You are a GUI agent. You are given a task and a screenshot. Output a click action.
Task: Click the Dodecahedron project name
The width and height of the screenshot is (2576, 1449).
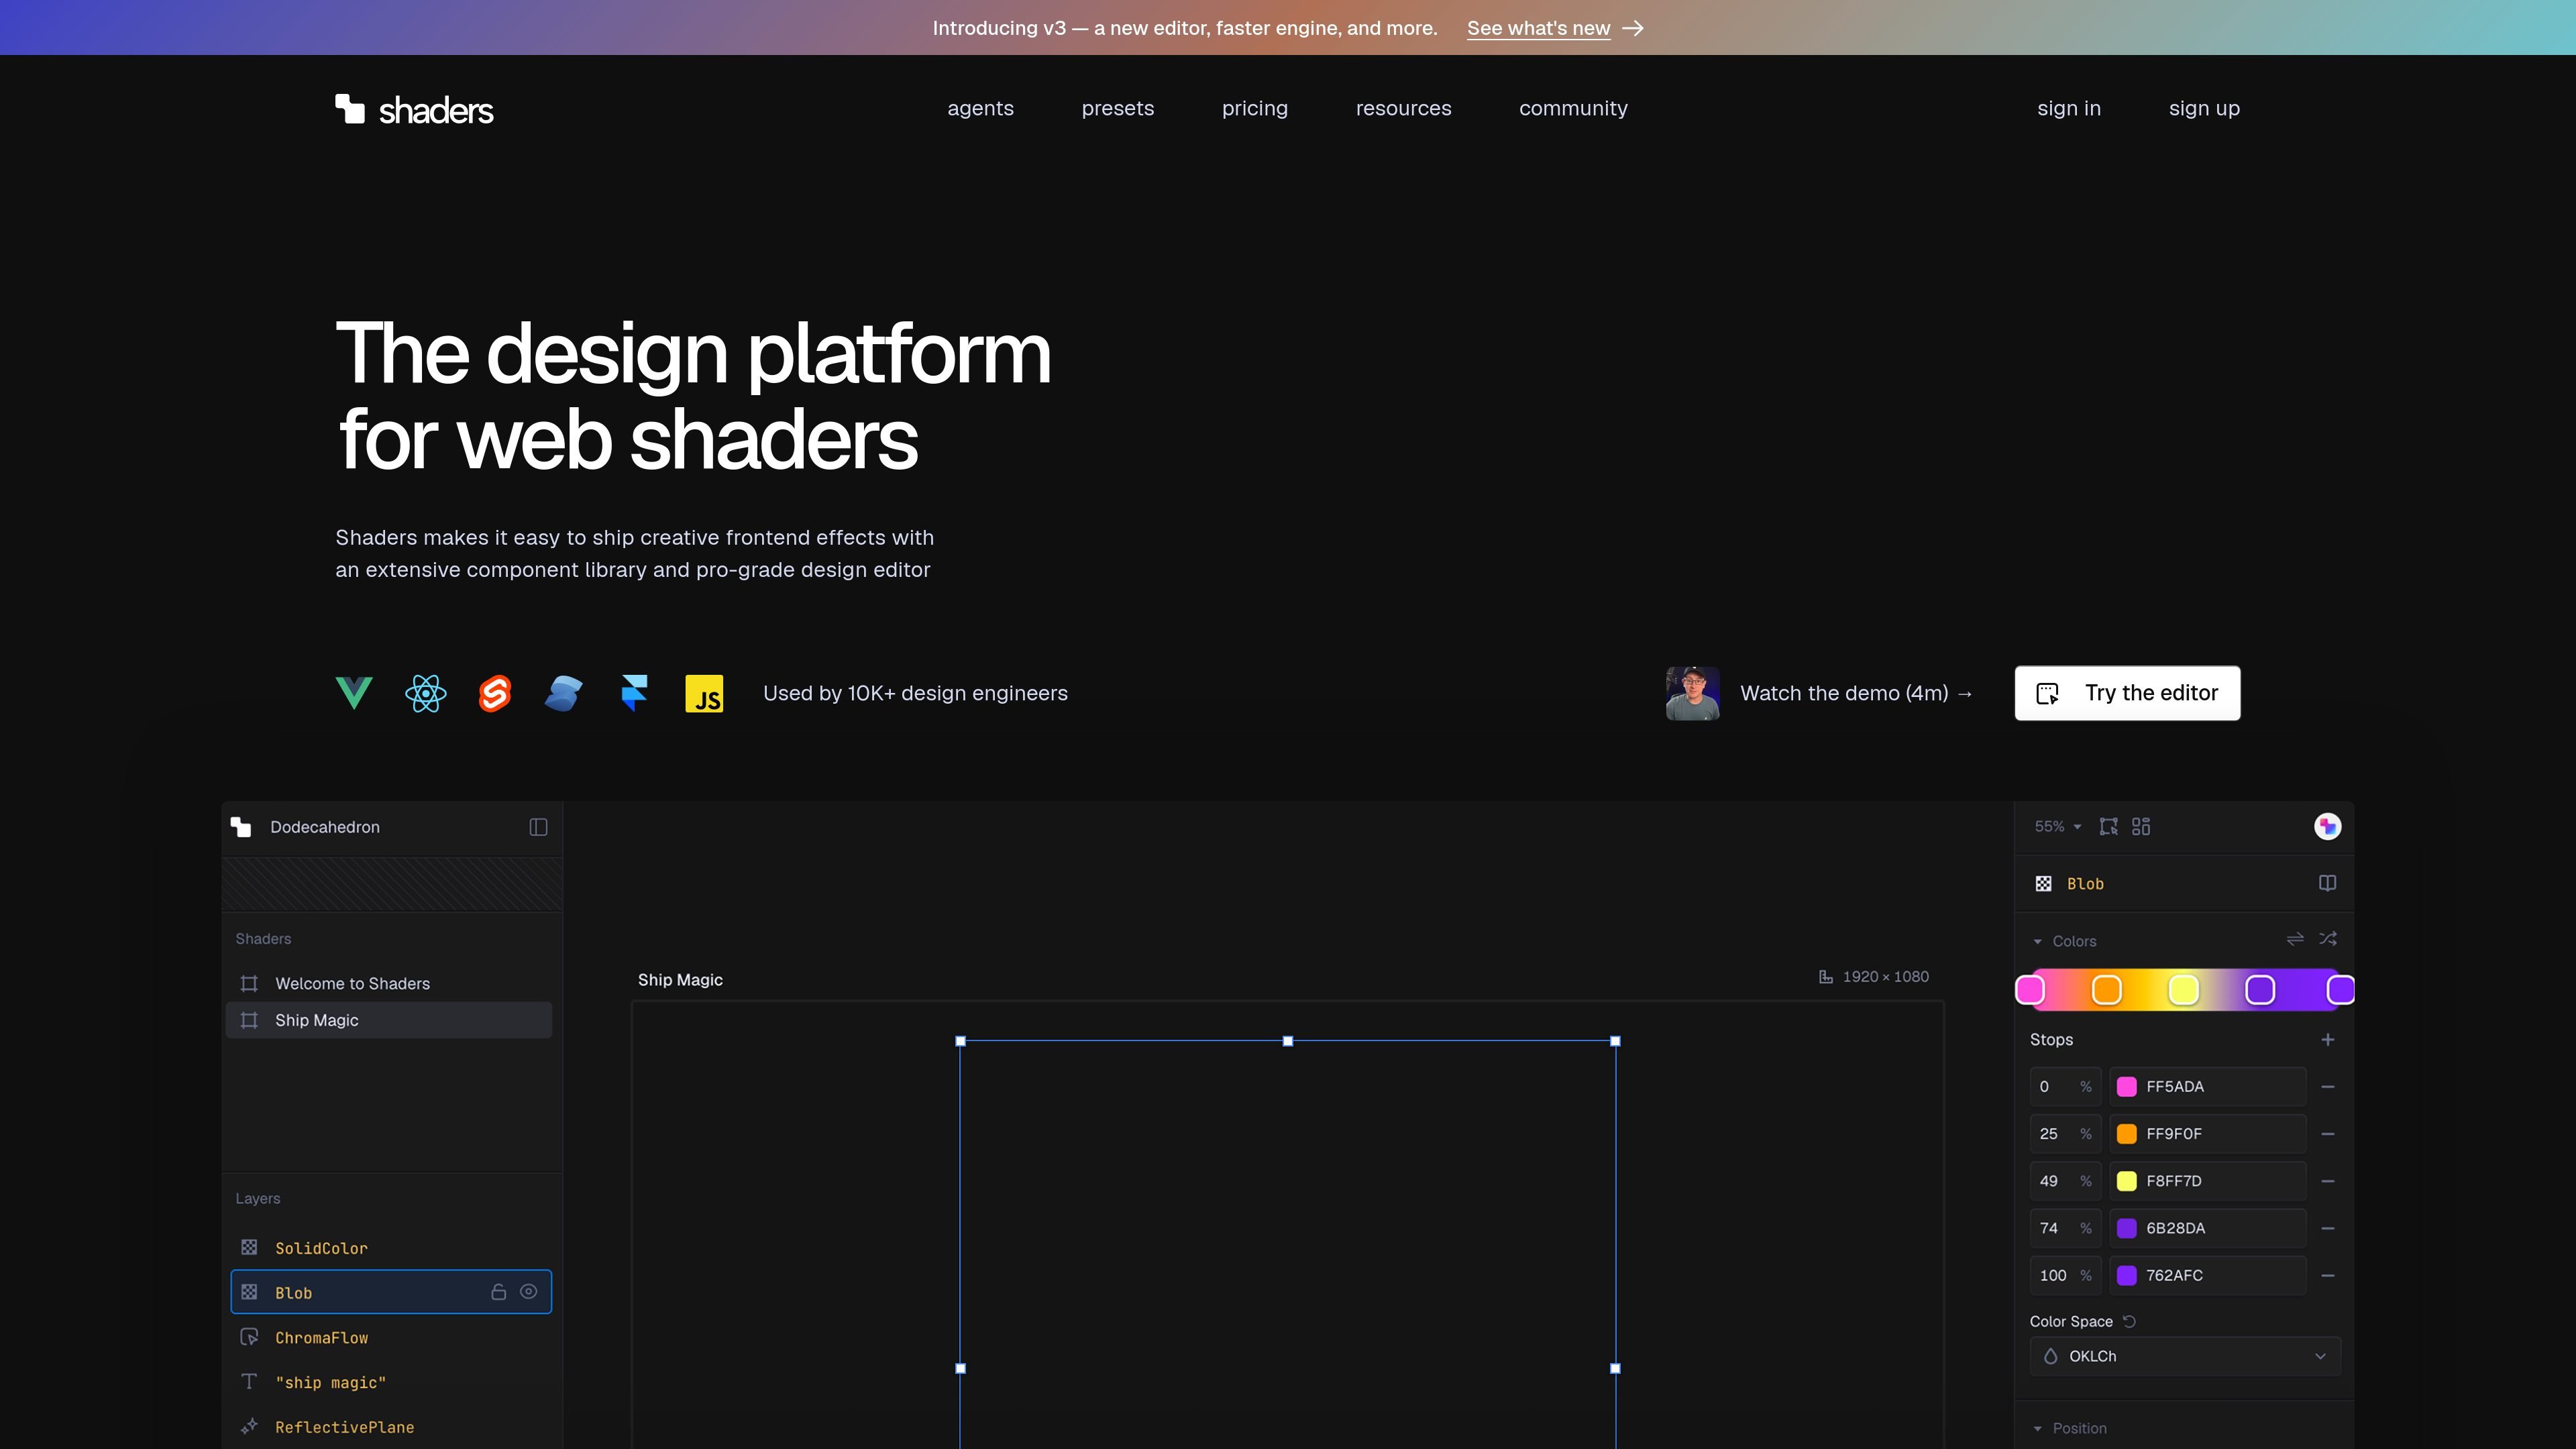(325, 827)
